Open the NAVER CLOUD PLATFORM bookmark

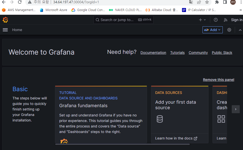pyautogui.click(x=125, y=10)
